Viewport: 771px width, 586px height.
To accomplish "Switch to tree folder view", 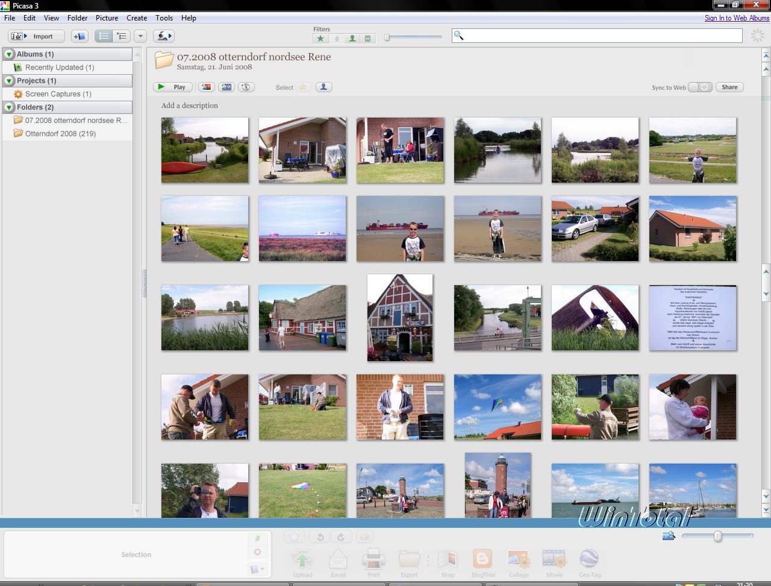I will pyautogui.click(x=122, y=36).
